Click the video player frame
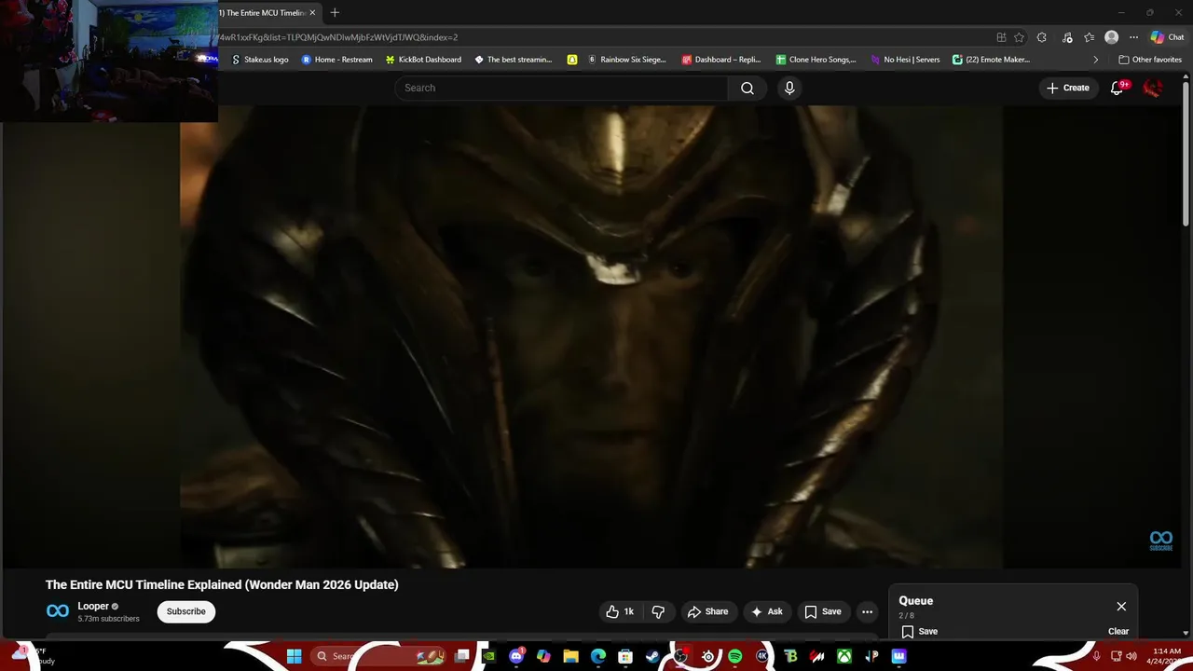Viewport: 1193px width, 671px height. coord(591,336)
